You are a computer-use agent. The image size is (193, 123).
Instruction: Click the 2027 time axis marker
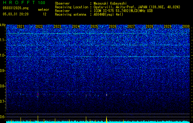(x=131, y=26)
